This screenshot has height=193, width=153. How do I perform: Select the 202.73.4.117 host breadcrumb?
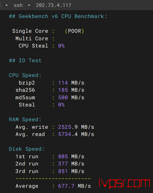54,5
